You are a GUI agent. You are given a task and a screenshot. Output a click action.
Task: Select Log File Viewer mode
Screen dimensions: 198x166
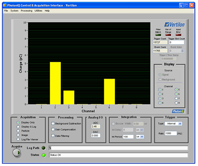coord(18,139)
